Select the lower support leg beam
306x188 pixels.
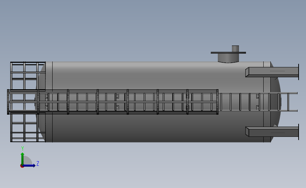click(272, 132)
